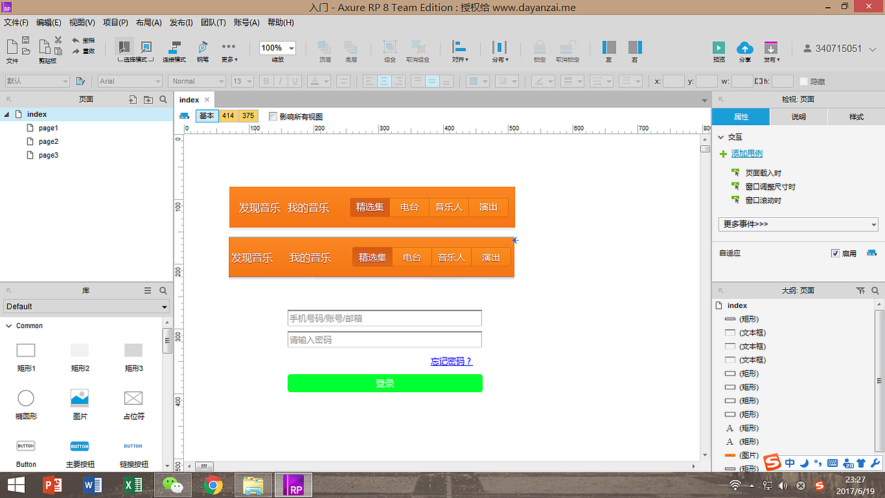Open the Arial font family dropdown
Viewport: 885px width, 498px height.
pos(129,82)
